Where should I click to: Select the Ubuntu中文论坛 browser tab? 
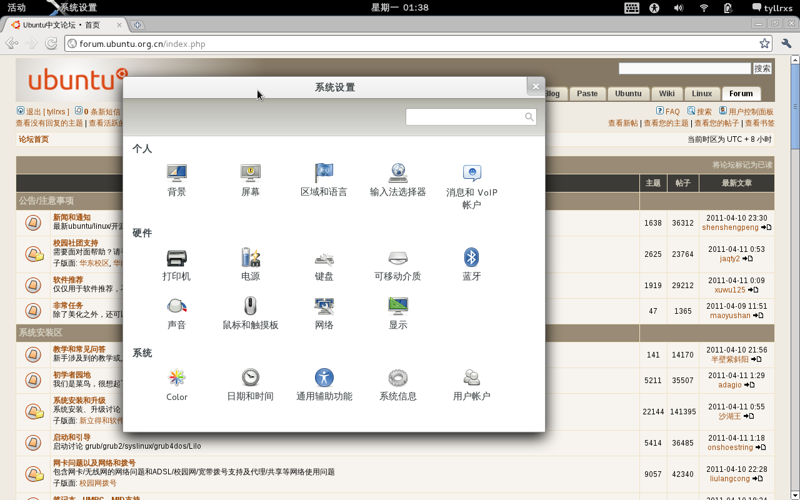64,25
